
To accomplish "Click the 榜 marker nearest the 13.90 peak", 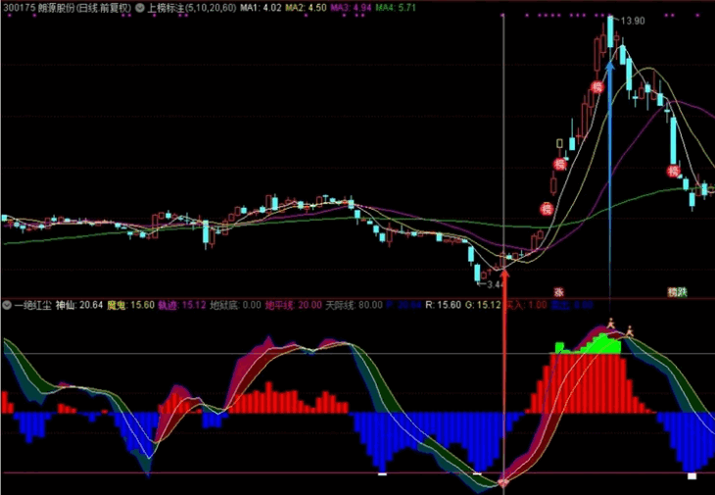I will [x=597, y=86].
